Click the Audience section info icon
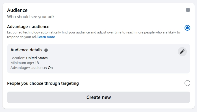197x112 pixels. pyautogui.click(x=188, y=10)
